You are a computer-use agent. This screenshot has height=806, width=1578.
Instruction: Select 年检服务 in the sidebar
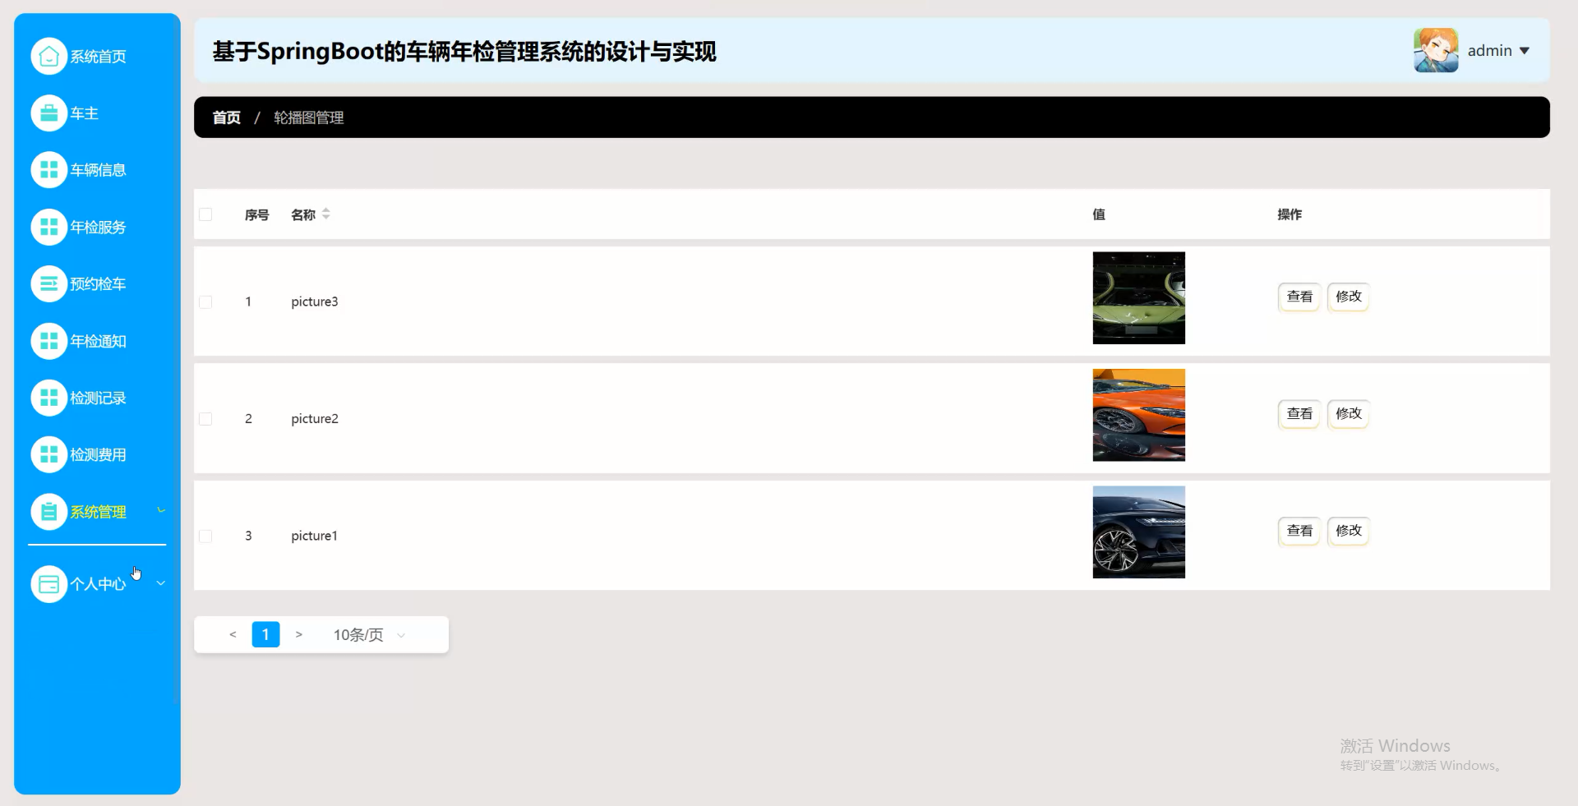[x=97, y=227]
